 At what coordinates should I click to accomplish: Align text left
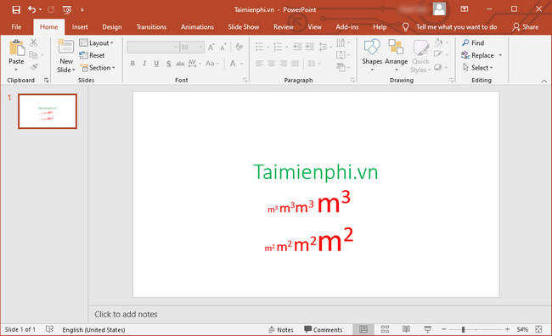(260, 64)
